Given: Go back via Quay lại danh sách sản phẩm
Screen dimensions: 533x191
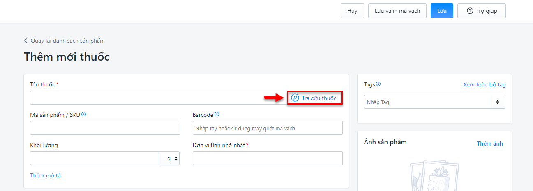Looking at the screenshot, I should pos(67,41).
